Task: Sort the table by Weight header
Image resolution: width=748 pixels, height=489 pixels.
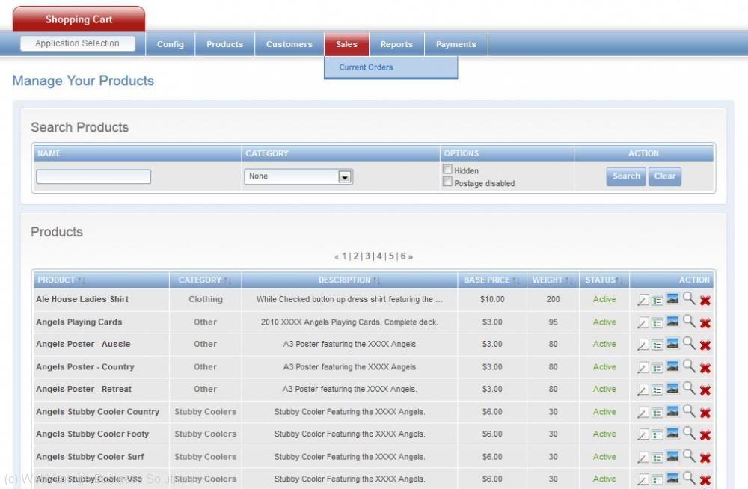Action: click(553, 280)
